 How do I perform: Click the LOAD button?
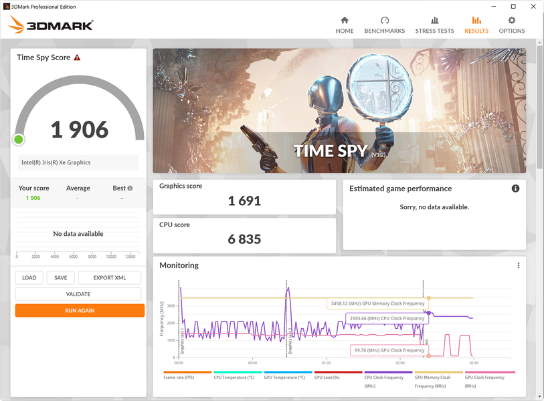coord(29,277)
